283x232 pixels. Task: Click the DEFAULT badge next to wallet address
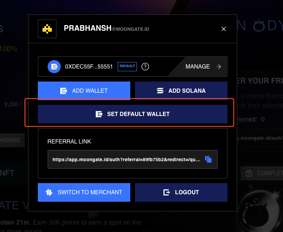tap(127, 67)
